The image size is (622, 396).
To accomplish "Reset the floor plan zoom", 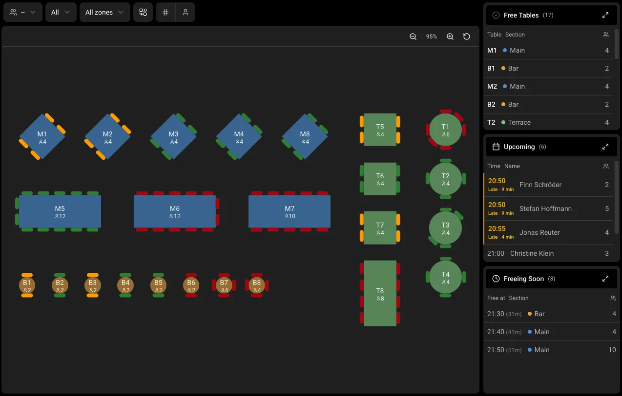I will point(467,37).
